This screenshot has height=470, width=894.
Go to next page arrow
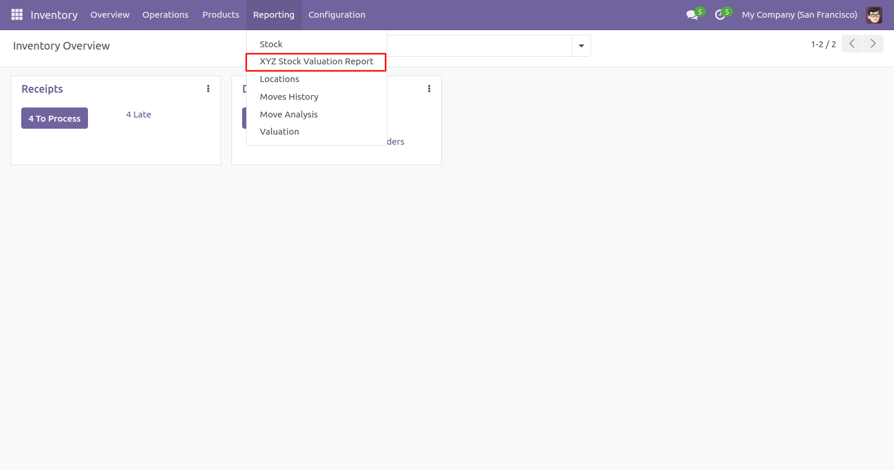tap(873, 44)
